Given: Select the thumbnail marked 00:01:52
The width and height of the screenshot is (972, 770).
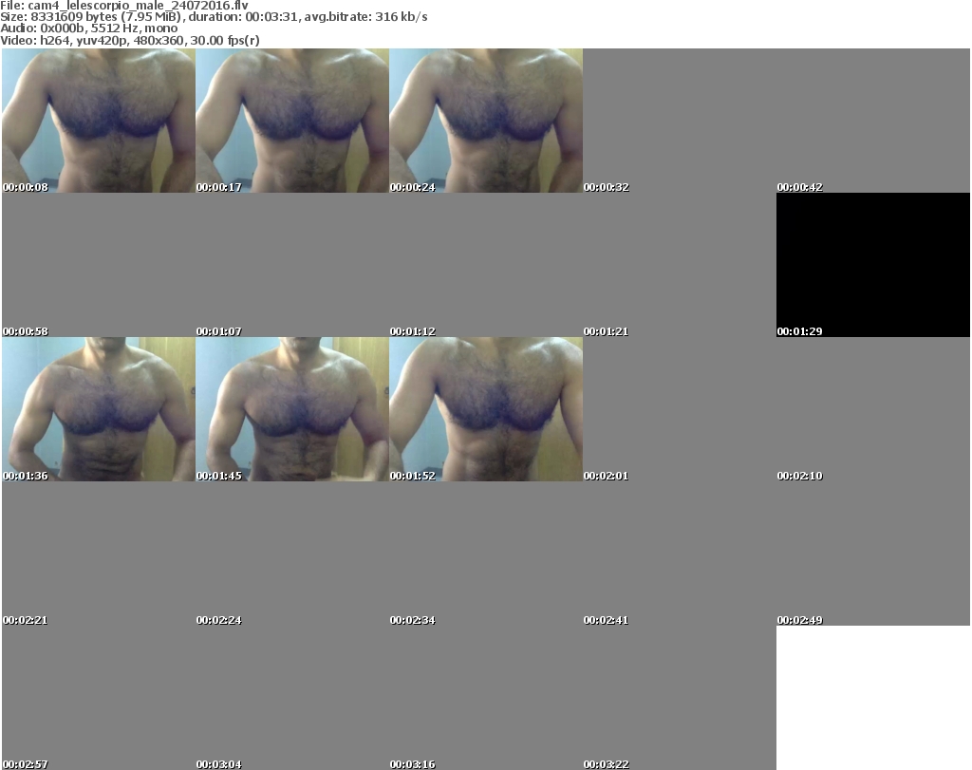Looking at the screenshot, I should point(486,409).
